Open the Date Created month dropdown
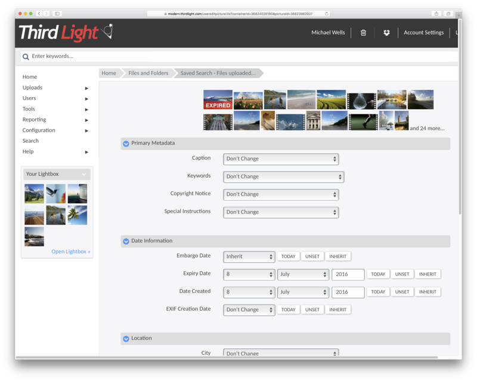Screen dimensions: 477x381 pyautogui.click(x=303, y=292)
